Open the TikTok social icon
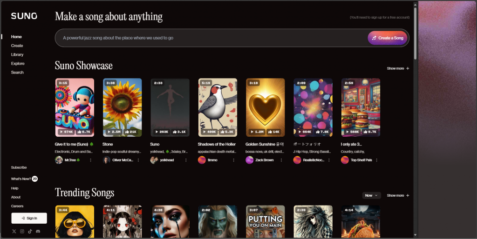Viewport: 477px width, 239px height. pos(30,232)
